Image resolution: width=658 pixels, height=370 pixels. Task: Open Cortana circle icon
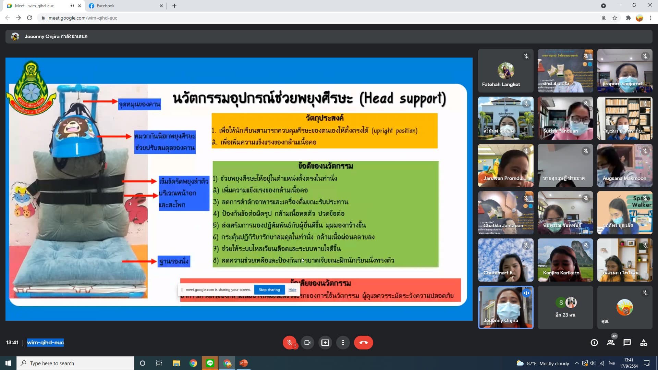pyautogui.click(x=143, y=363)
